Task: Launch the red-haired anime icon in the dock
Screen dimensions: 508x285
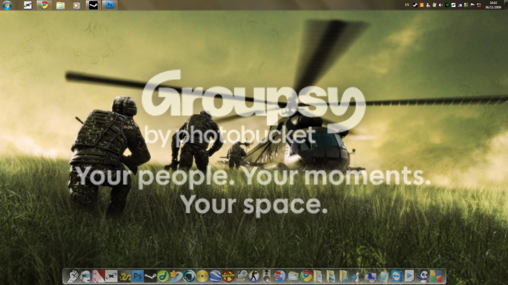Action: (x=99, y=276)
